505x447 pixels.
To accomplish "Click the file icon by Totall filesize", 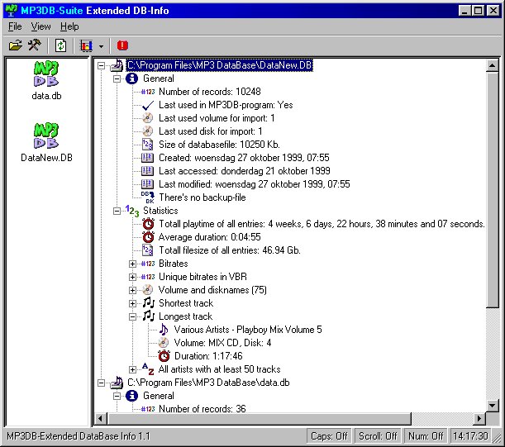I will 147,250.
